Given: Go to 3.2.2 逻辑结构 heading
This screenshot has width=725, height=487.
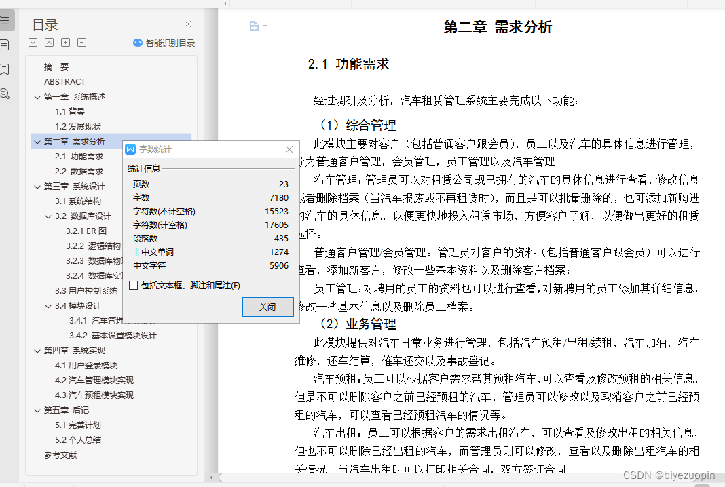Looking at the screenshot, I should click(93, 246).
